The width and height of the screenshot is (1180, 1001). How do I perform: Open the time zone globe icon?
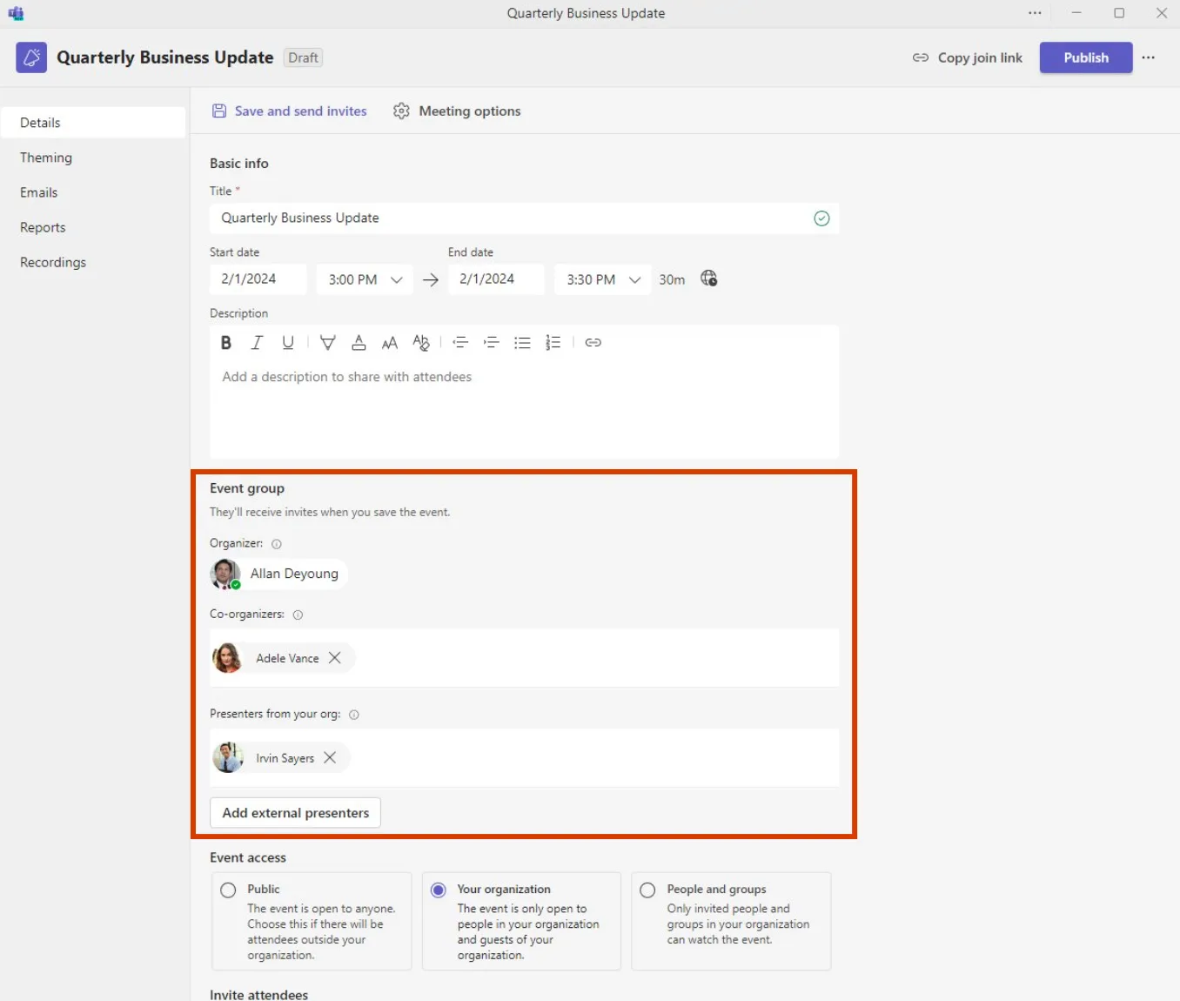click(x=709, y=279)
